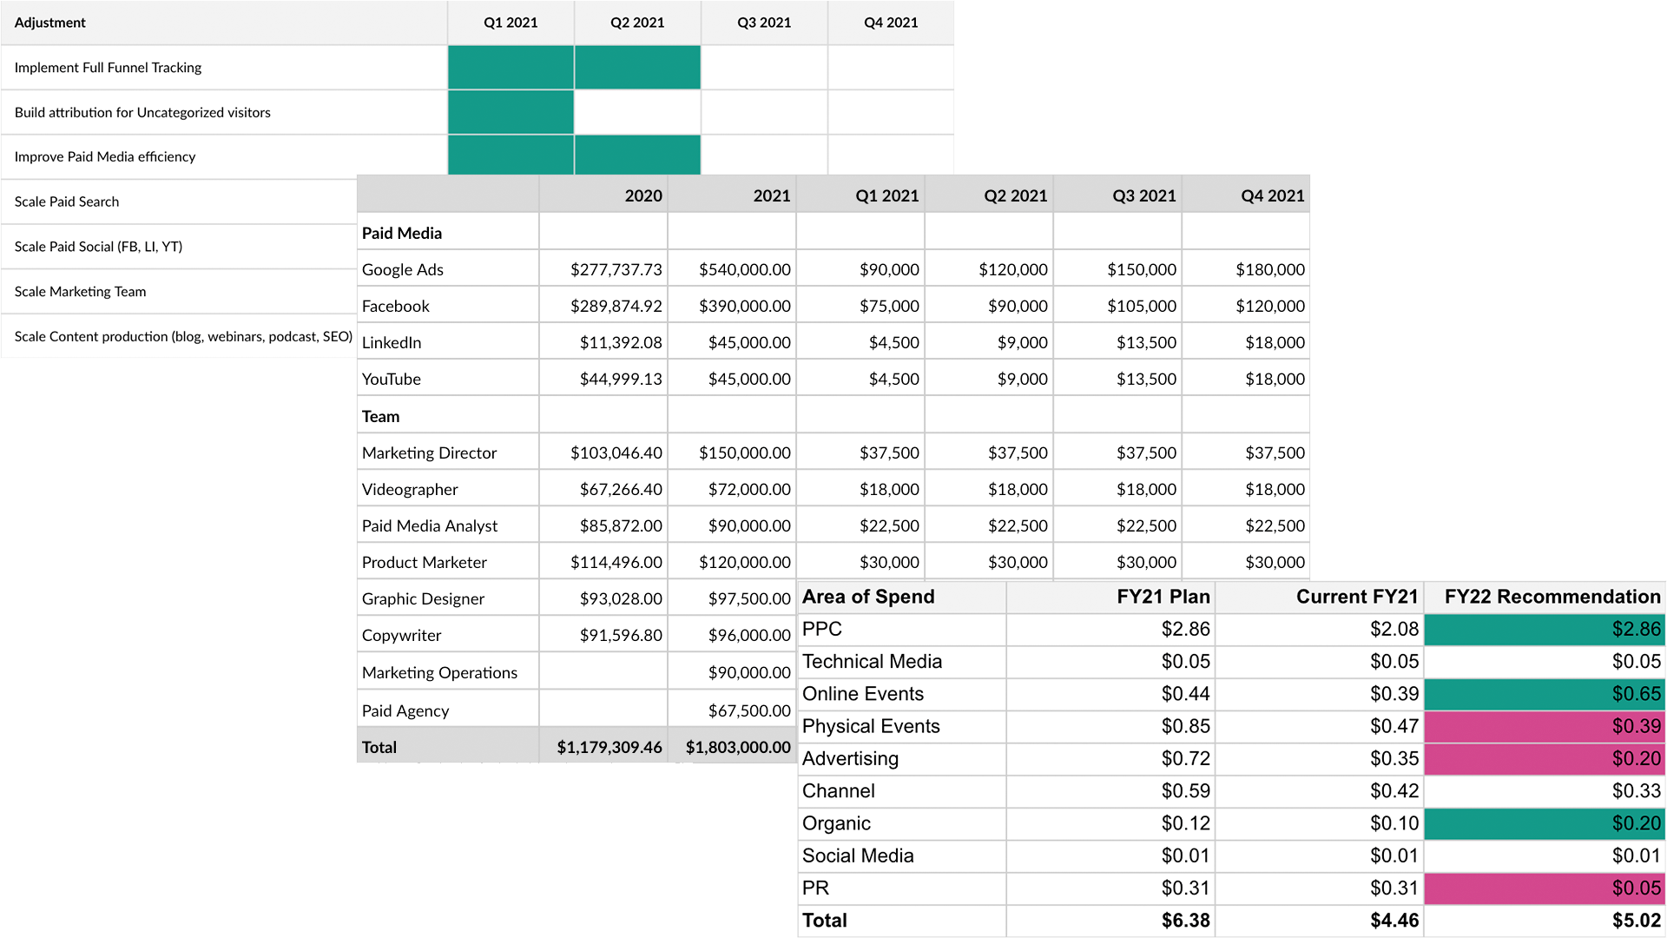Click Current FY21 column header
Image resolution: width=1667 pixels, height=938 pixels.
coord(1357,597)
